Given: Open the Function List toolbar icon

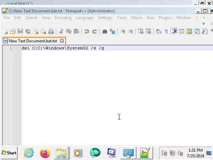Looking at the screenshot, I should [x=197, y=31].
